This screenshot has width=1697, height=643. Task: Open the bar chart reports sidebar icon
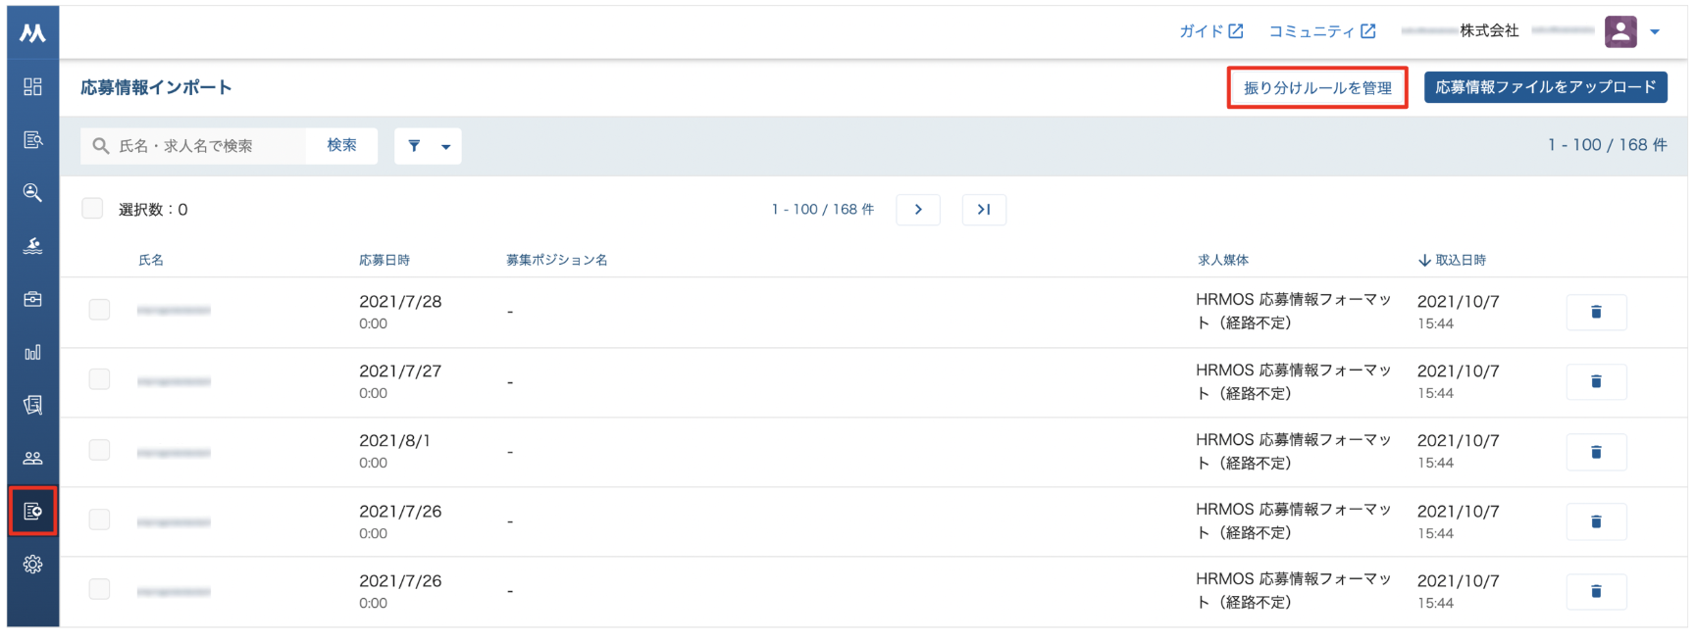[32, 352]
